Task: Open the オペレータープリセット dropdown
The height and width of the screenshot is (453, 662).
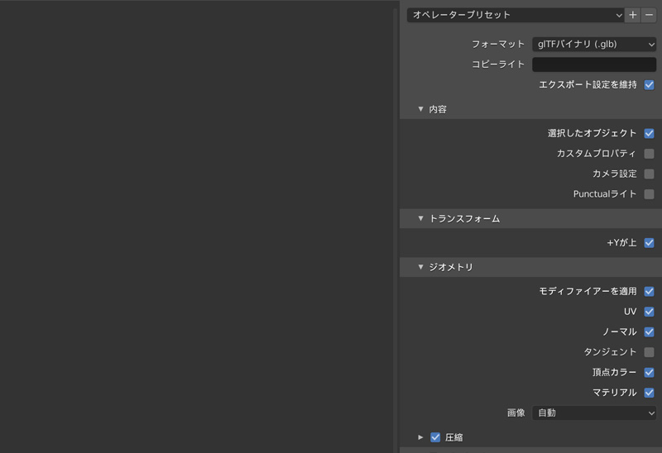Action: pyautogui.click(x=515, y=15)
